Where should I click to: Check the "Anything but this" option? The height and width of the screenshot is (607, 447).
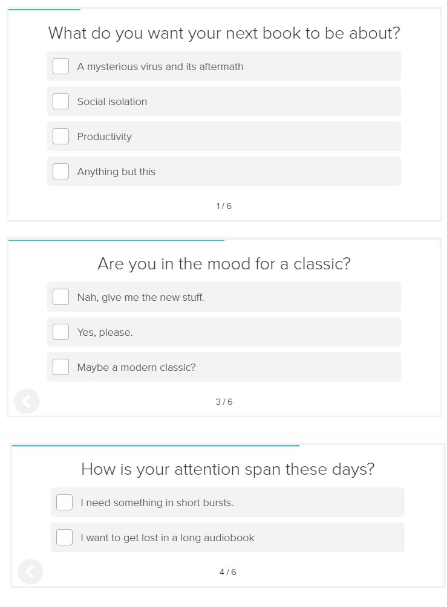coord(60,171)
